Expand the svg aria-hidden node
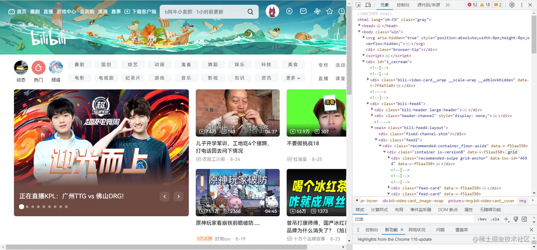 point(364,38)
